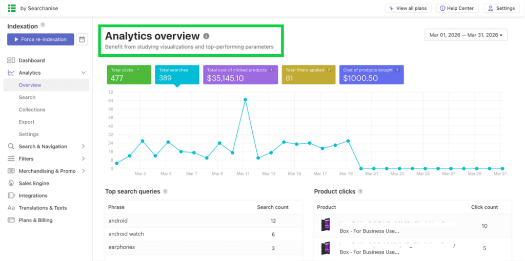
Task: Click the chart's first data point
Action: point(116,163)
